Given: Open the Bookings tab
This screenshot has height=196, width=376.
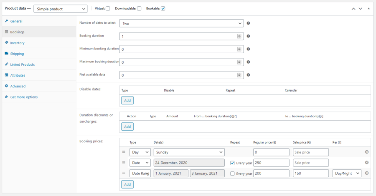Looking at the screenshot, I should (x=39, y=32).
